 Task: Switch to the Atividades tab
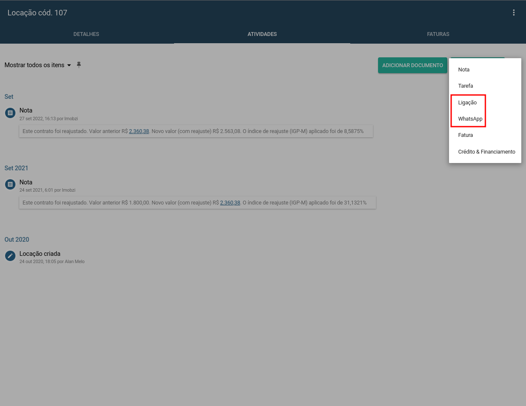pyautogui.click(x=262, y=34)
